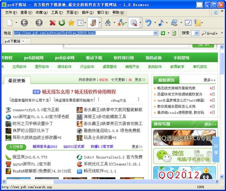Screen dimensions: 226x191
Task: Expand the new page dropdown arrow
Action: click(16, 23)
